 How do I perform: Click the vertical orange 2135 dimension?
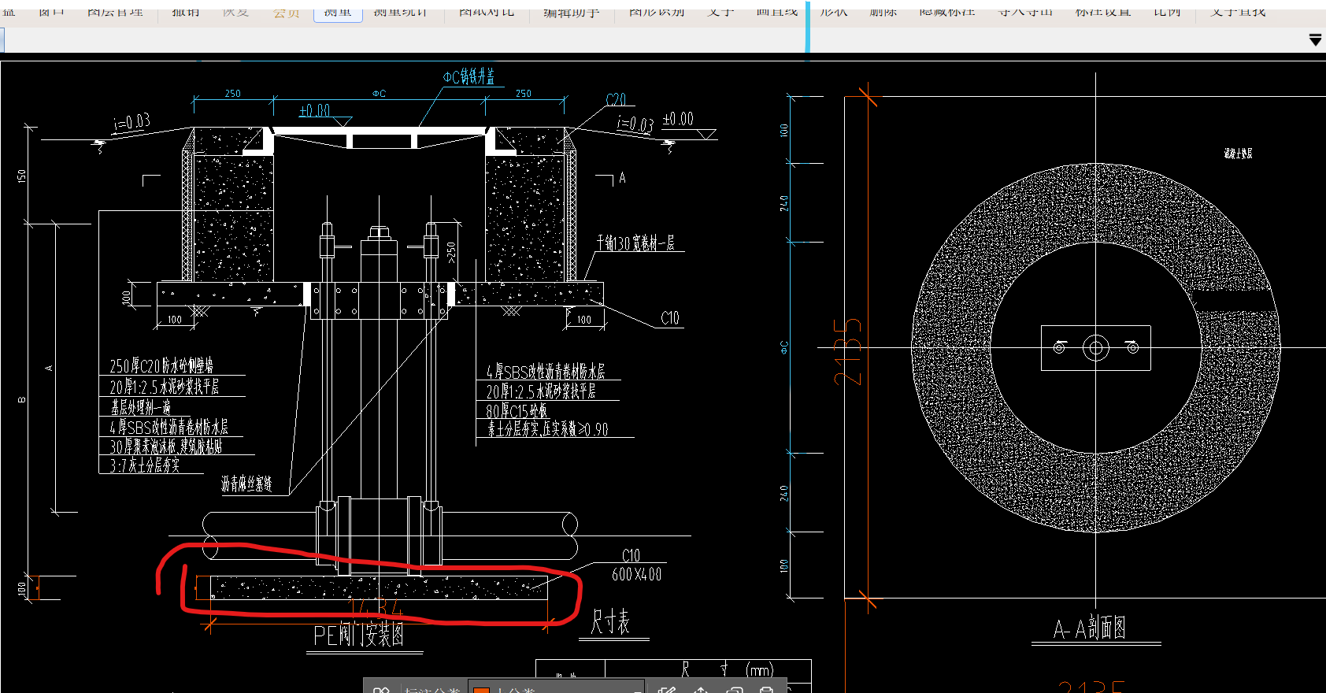[847, 352]
